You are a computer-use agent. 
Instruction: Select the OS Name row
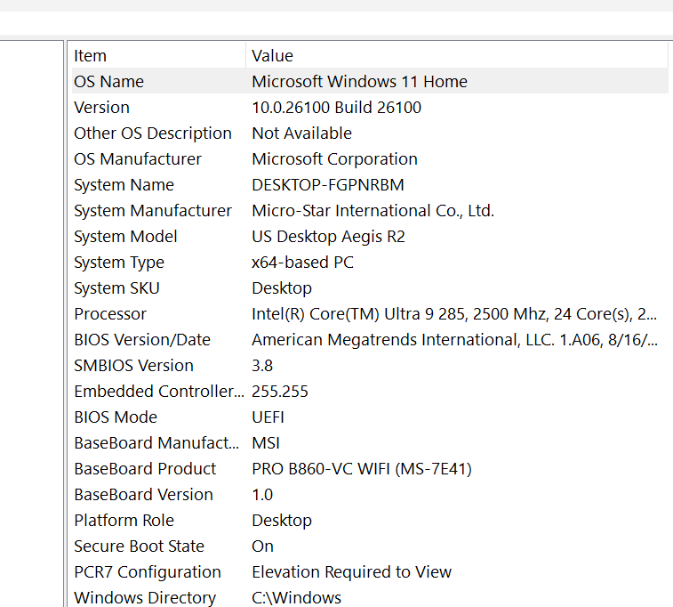[108, 82]
